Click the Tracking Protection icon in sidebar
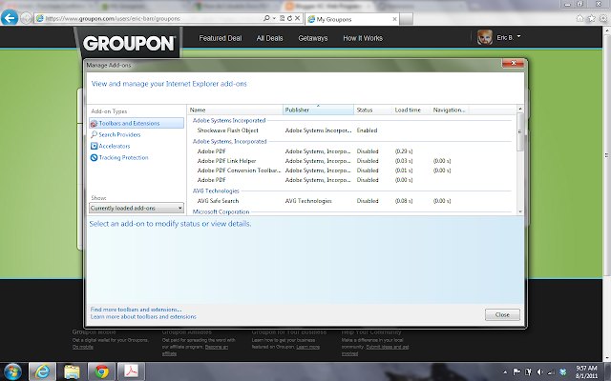 94,157
